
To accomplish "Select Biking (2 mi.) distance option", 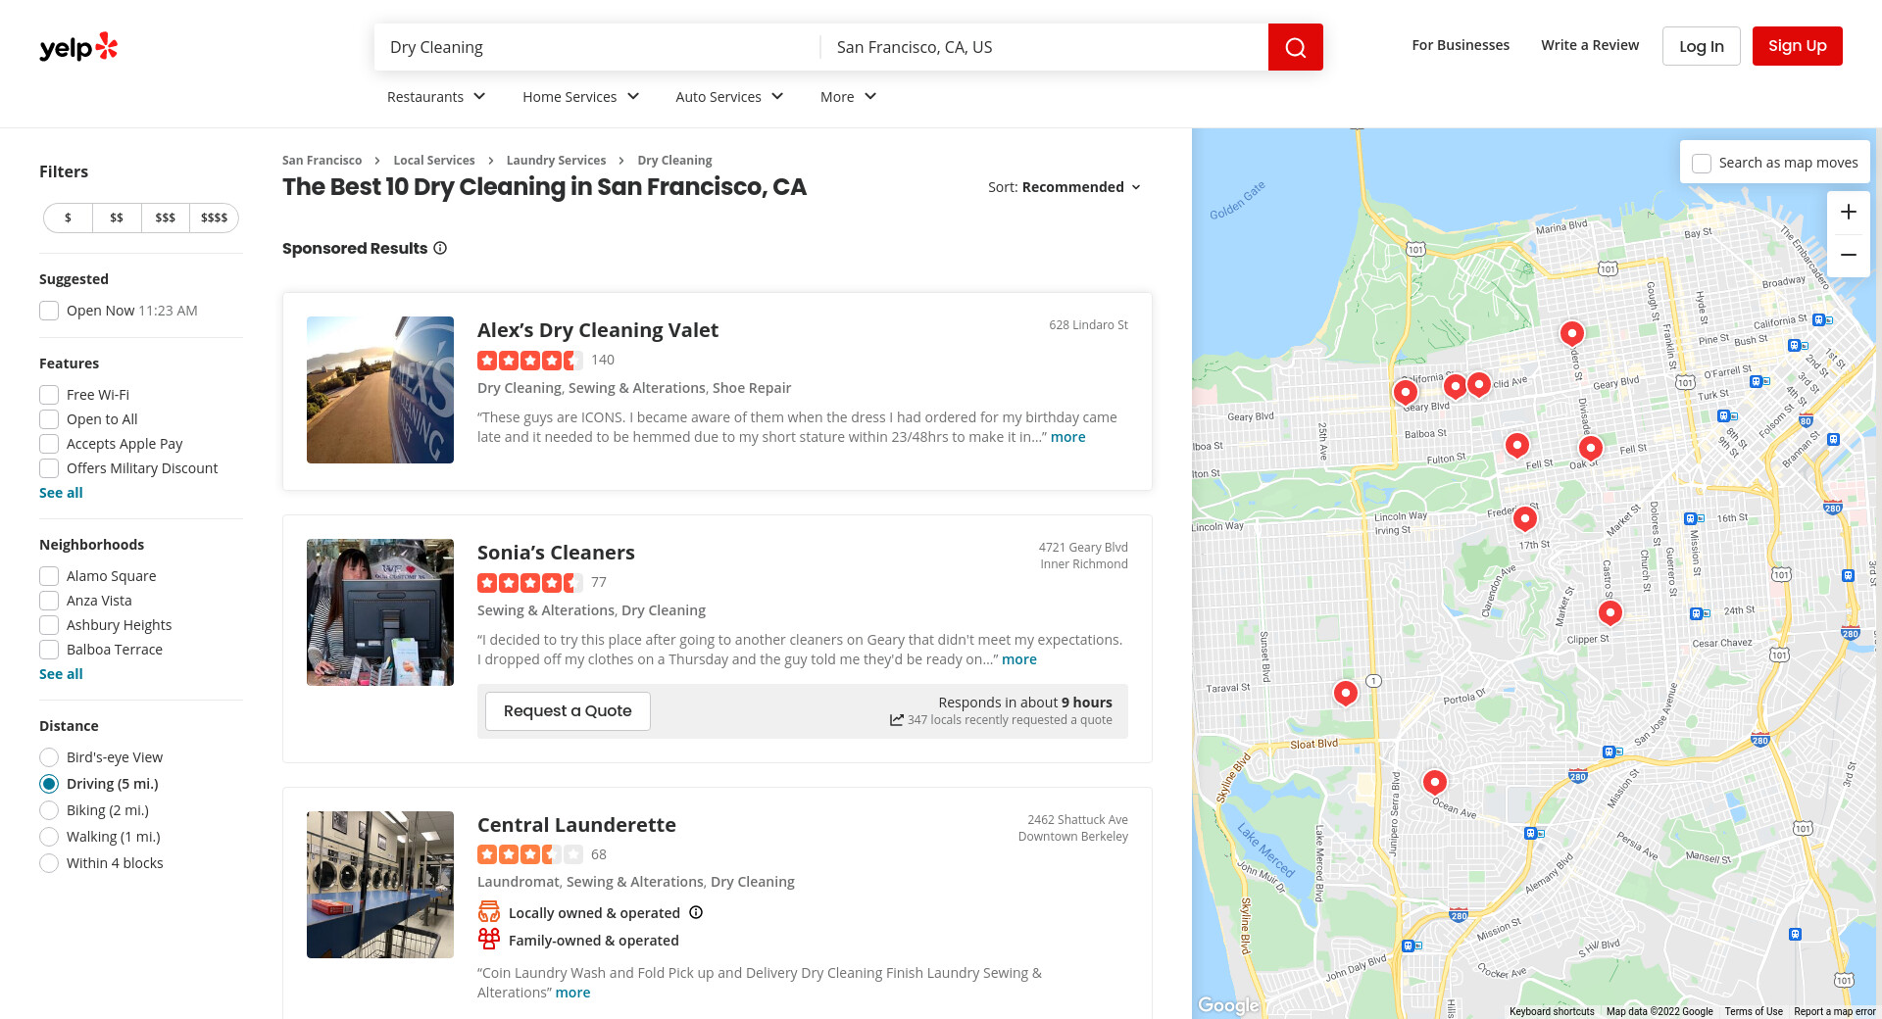I will pos(49,810).
